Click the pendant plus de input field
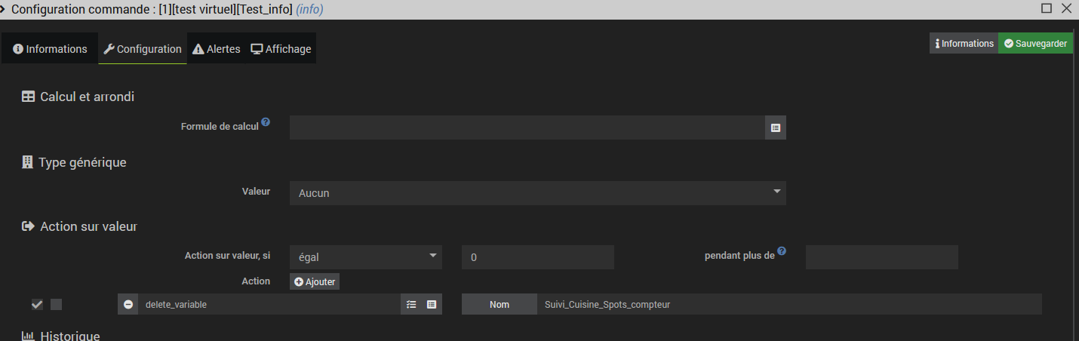The image size is (1079, 341). pos(881,257)
